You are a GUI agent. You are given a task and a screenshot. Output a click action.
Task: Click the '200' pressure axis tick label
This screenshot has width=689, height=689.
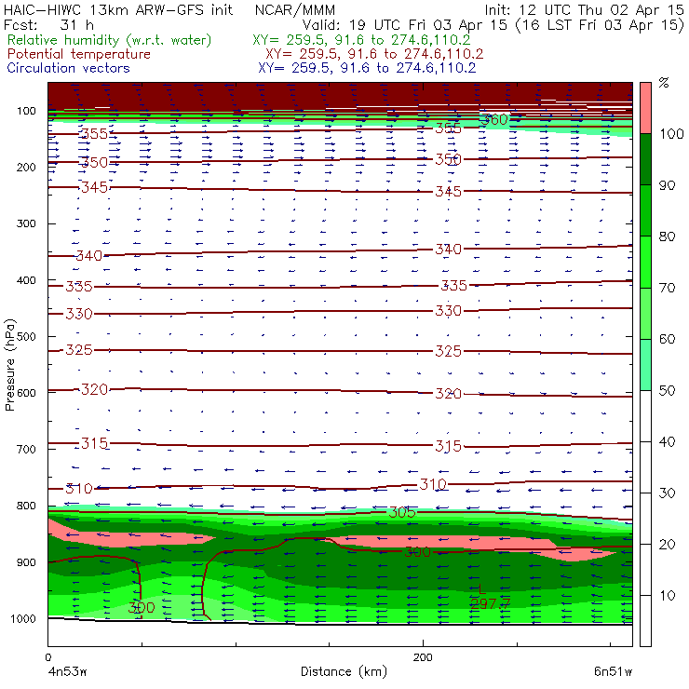(x=26, y=167)
